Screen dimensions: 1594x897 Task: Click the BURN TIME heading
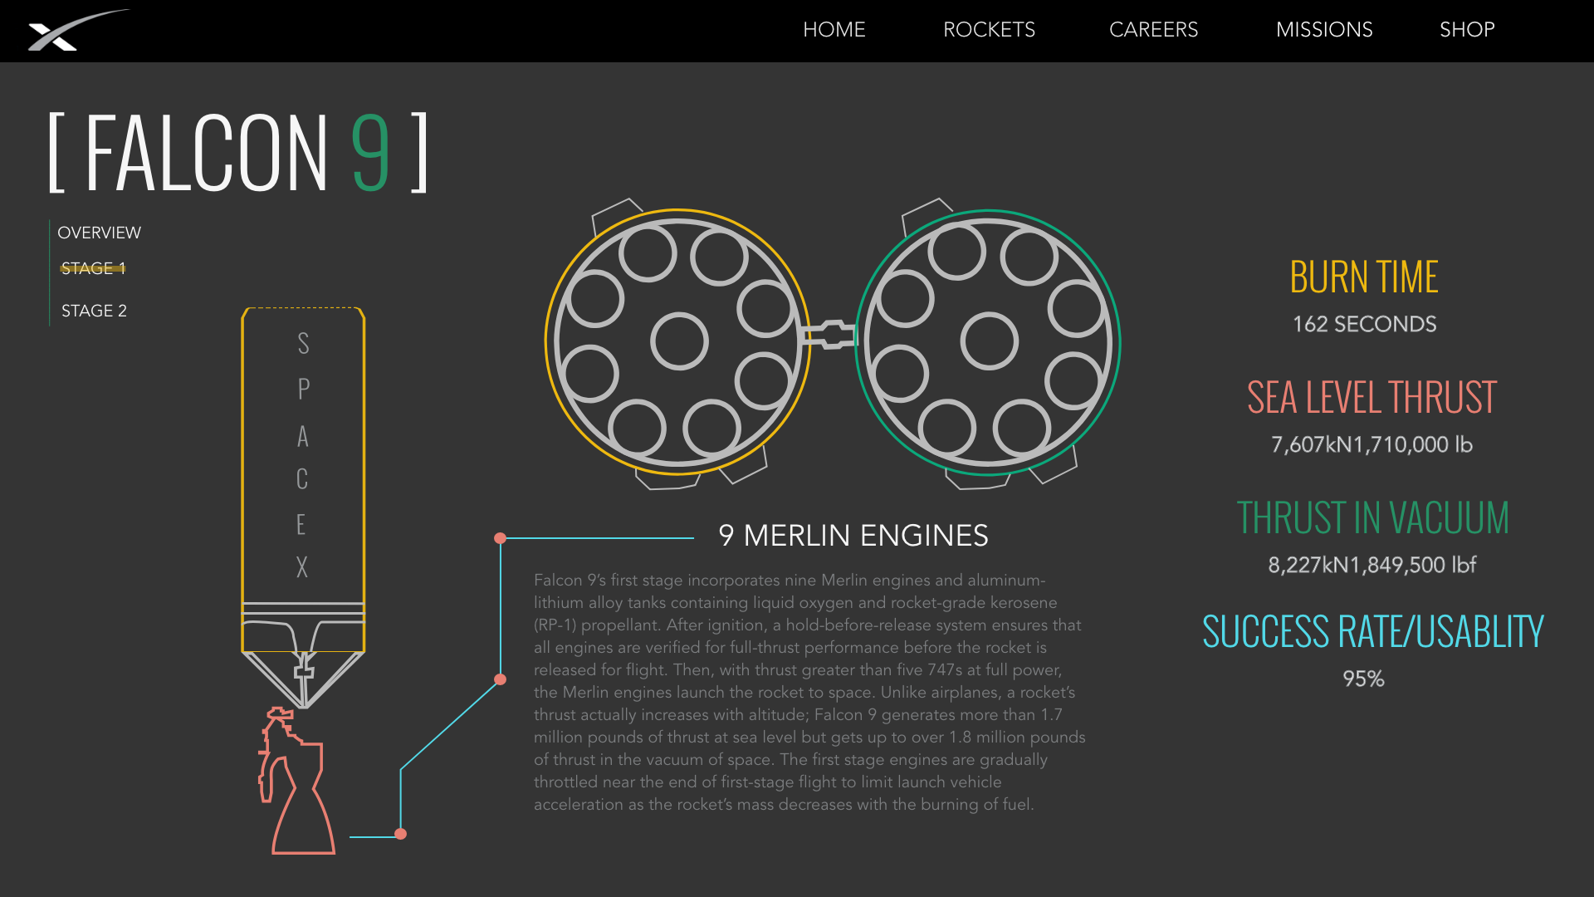(1364, 277)
